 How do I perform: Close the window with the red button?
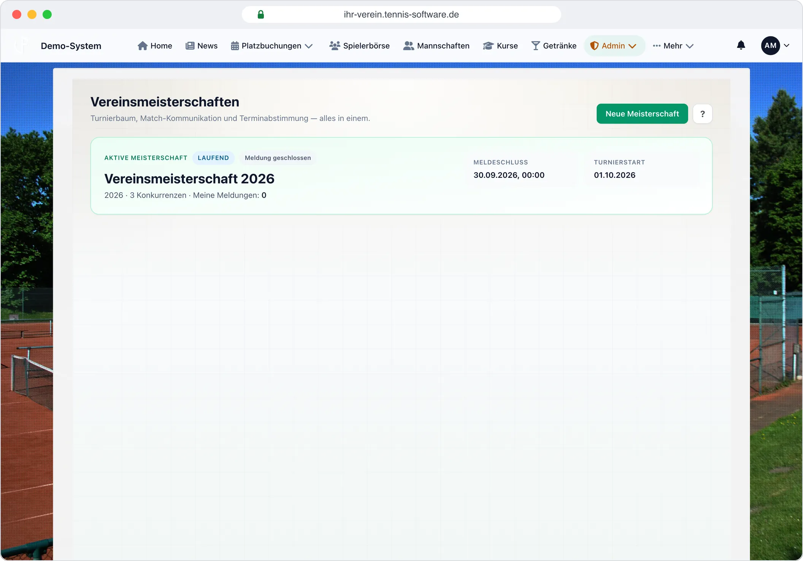point(17,14)
